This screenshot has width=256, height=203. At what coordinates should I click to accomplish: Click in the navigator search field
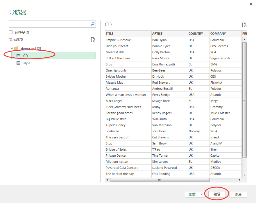click(49, 24)
